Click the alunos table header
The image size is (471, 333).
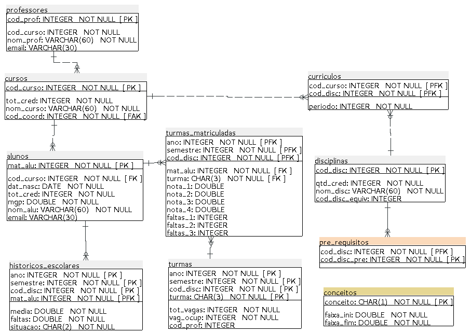[18, 156]
